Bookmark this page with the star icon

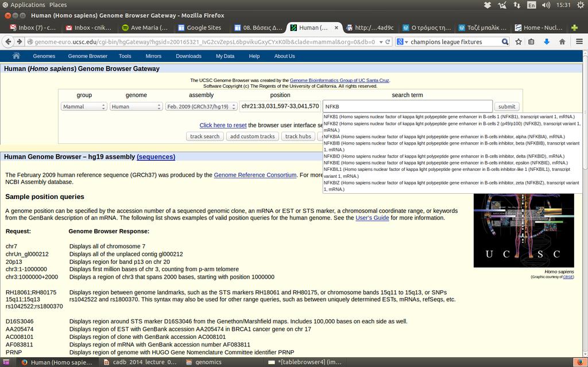pyautogui.click(x=519, y=42)
